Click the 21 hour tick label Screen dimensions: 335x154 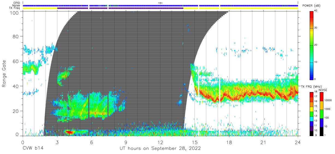tap(264, 142)
